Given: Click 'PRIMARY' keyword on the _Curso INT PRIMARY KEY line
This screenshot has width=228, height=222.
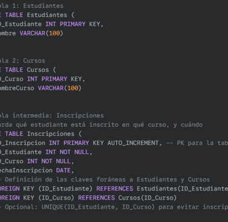Looking at the screenshot, I should [x=54, y=79].
